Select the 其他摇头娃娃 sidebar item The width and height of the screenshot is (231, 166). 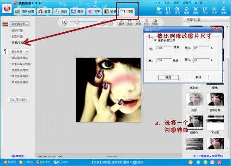pos(20,82)
